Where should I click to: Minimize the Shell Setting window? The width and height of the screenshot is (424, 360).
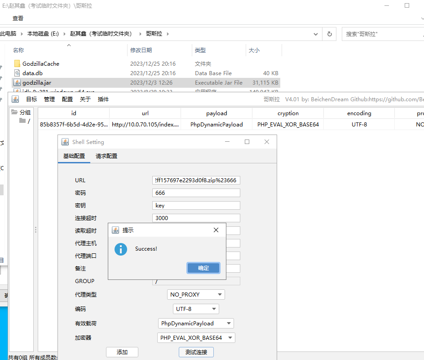227,142
